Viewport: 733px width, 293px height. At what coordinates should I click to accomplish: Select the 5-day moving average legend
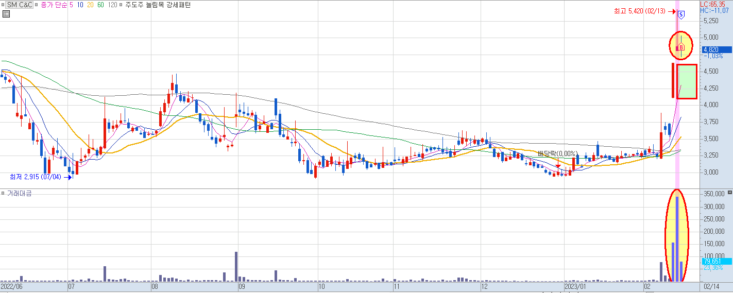(72, 4)
